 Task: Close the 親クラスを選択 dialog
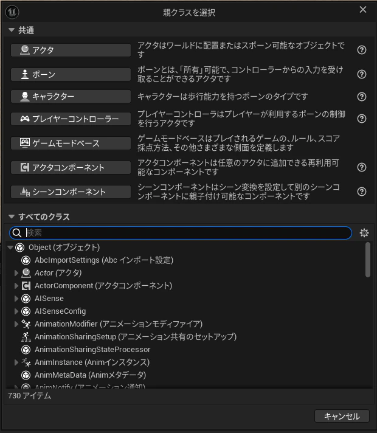point(363,10)
